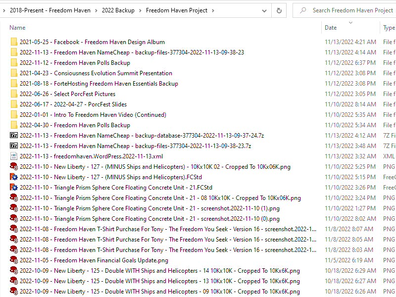396x297 pixels.
Task: Click the date '11/8/2022 8:05 AM'
Action: coord(349,240)
